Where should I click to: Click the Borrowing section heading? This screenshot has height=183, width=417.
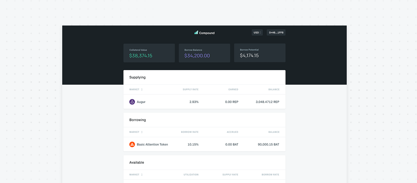pos(138,120)
